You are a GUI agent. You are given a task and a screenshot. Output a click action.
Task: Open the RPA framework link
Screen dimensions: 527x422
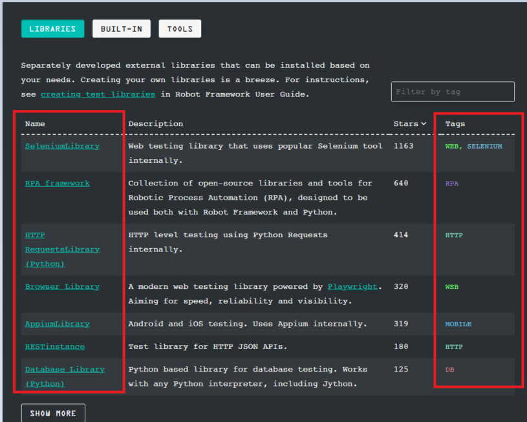[x=57, y=184]
